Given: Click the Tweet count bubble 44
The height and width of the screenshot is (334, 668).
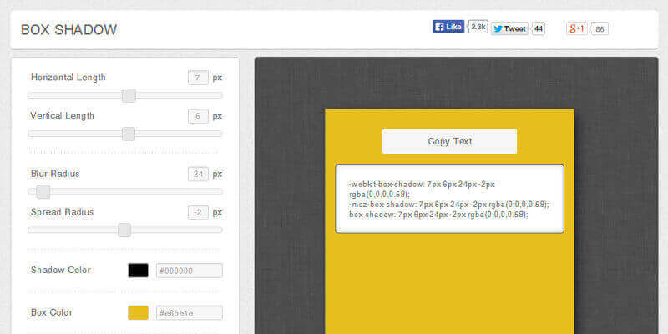Looking at the screenshot, I should click(x=539, y=28).
